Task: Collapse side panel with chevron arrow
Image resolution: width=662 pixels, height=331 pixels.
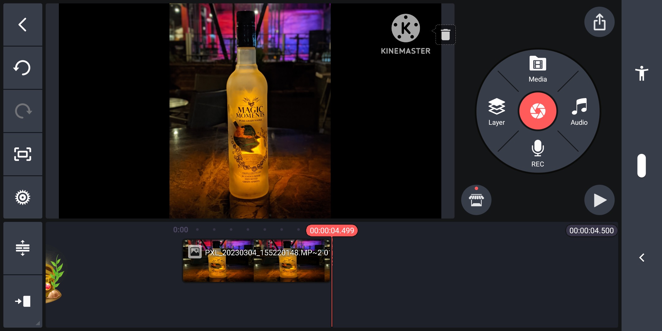Action: [642, 258]
